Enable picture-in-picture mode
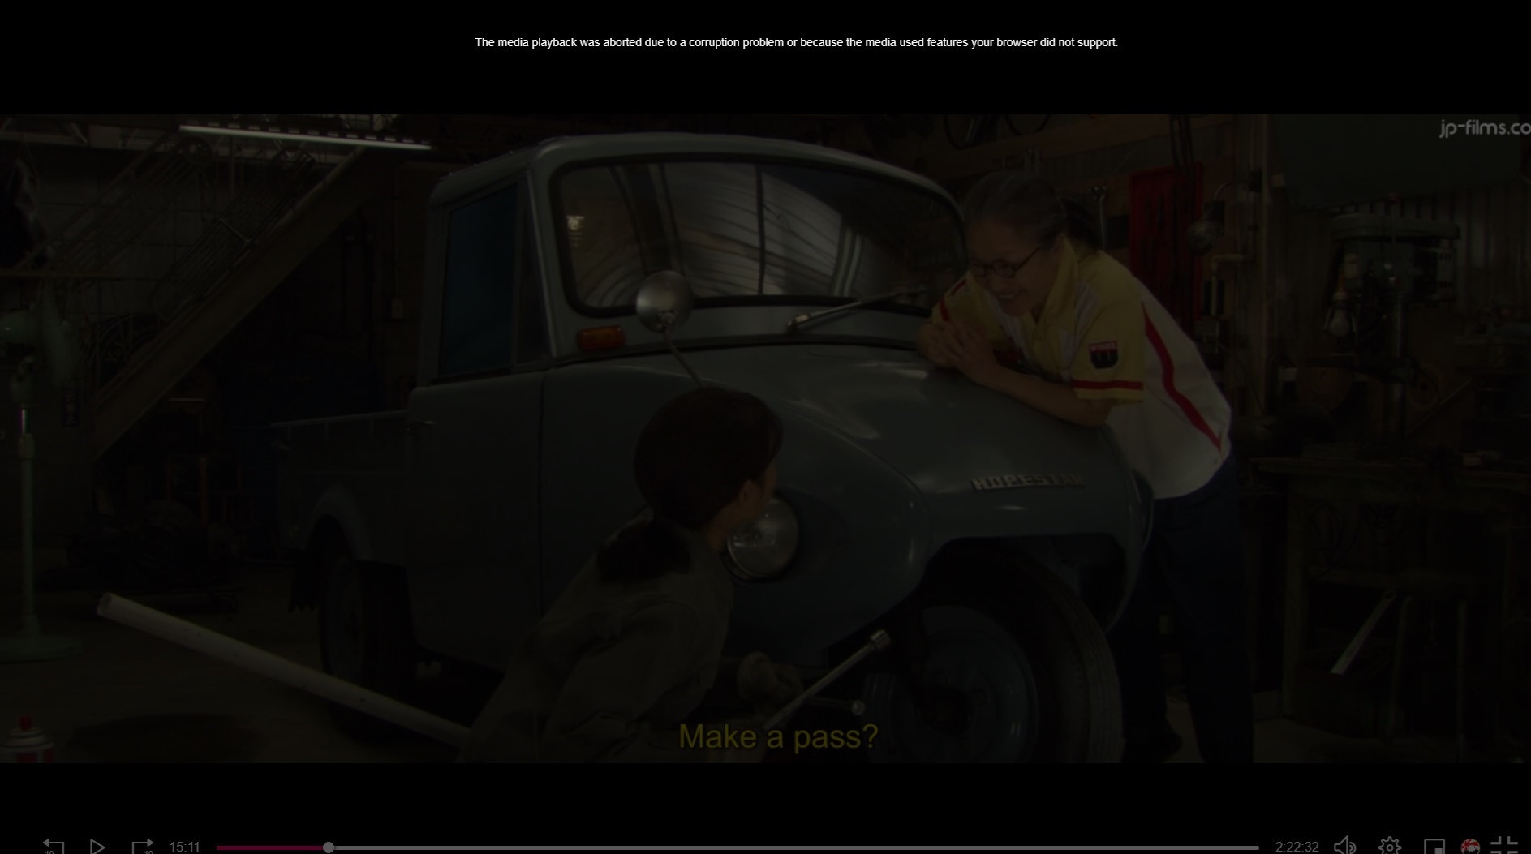1531x854 pixels. click(x=1434, y=847)
